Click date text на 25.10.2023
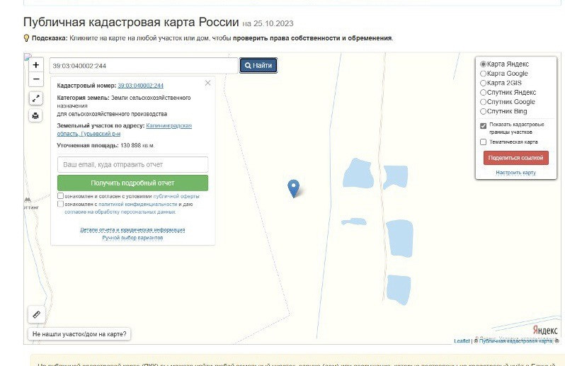This screenshot has width=565, height=366. [x=268, y=24]
